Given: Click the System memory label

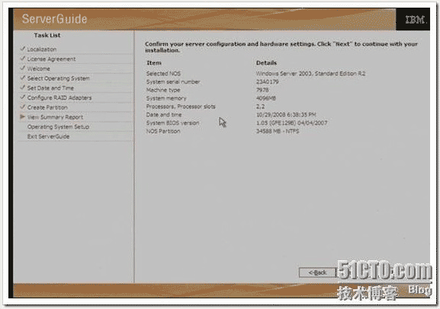Looking at the screenshot, I should [x=166, y=98].
